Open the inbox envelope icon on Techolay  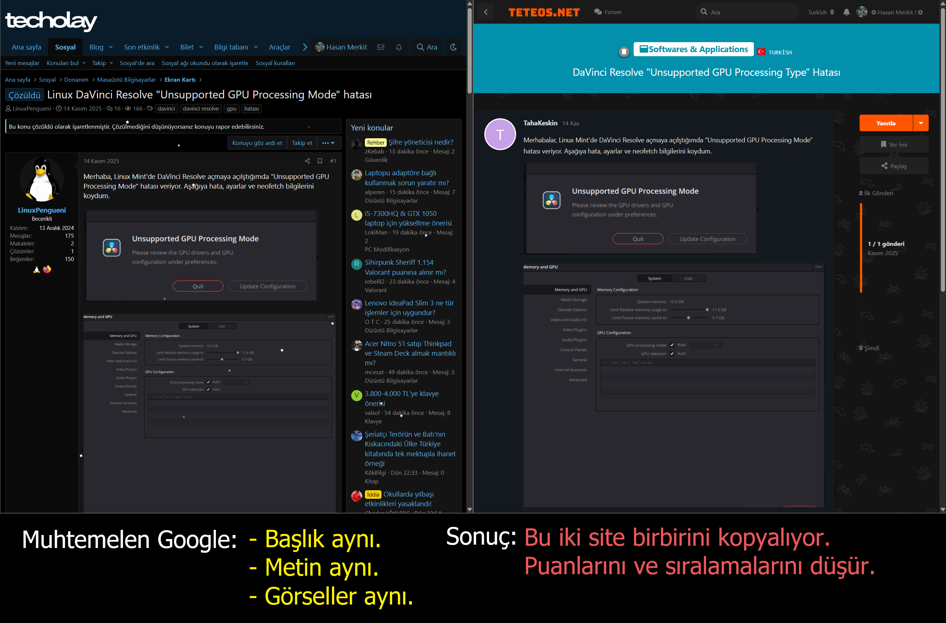[x=380, y=47]
